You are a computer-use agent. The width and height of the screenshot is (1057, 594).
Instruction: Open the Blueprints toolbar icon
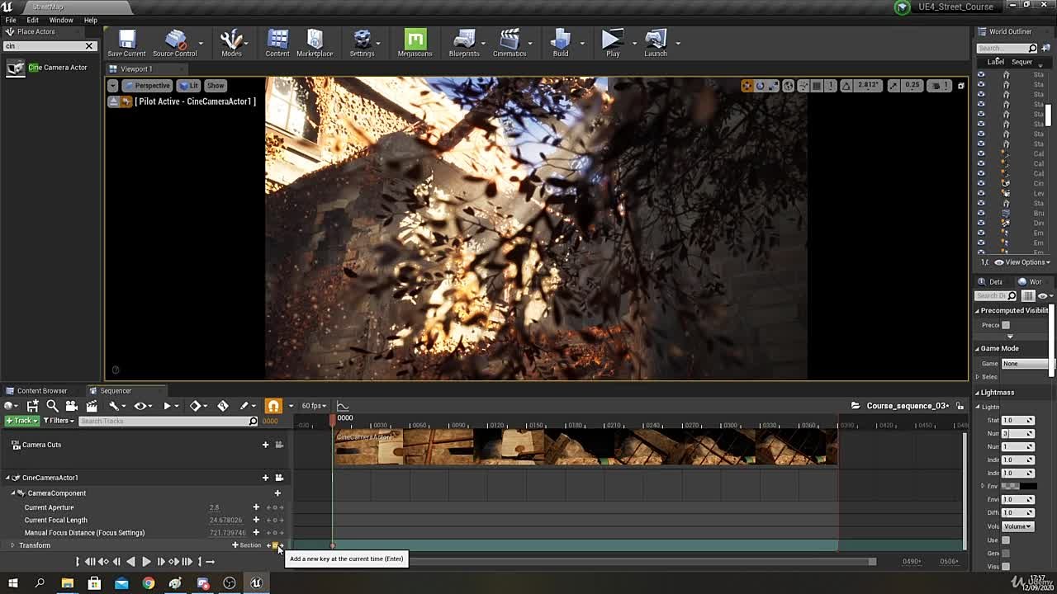(x=464, y=43)
